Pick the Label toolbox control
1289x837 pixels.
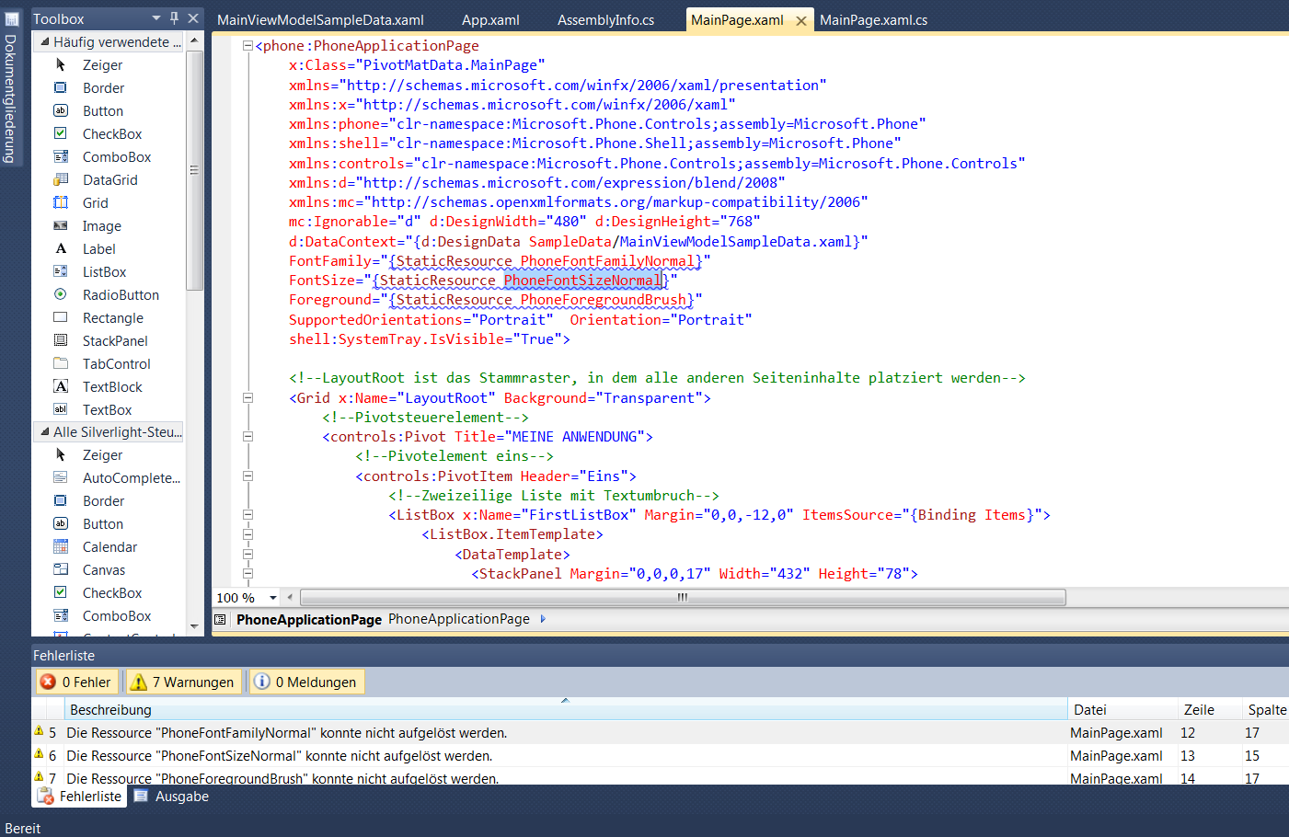point(99,249)
